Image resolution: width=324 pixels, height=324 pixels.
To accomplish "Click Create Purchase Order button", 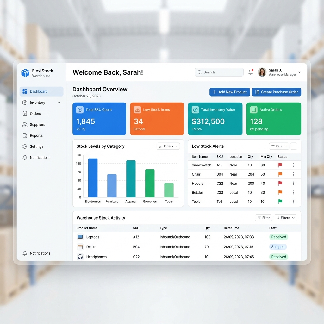I will [x=277, y=92].
